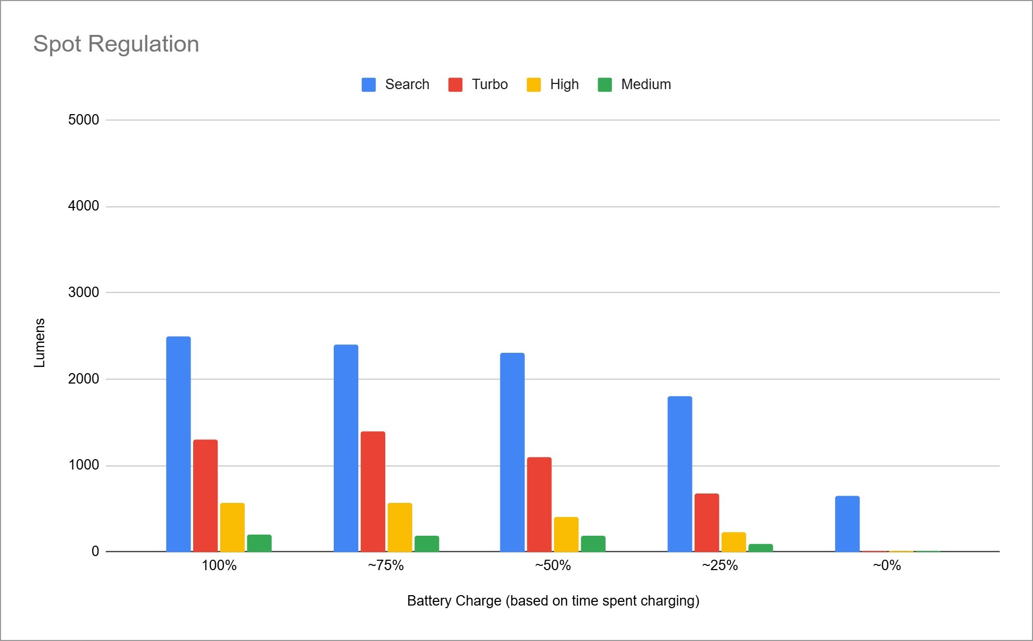
Task: Click the red Turbo bar at ~25%
Action: pos(707,522)
